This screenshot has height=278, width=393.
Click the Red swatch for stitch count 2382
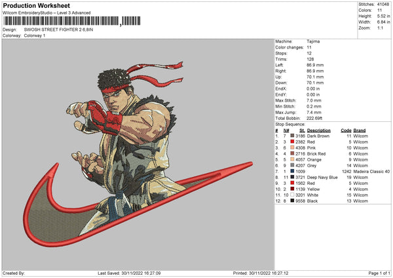tap(292, 142)
